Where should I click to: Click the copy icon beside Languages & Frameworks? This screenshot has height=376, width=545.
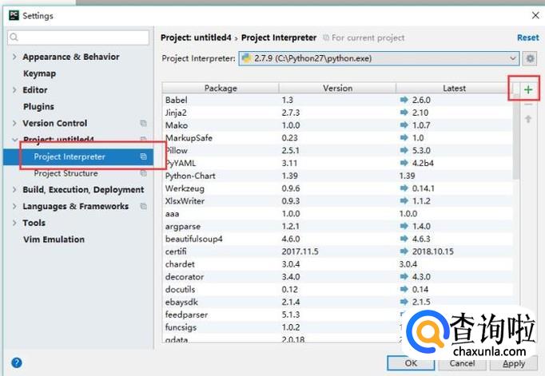click(x=144, y=207)
